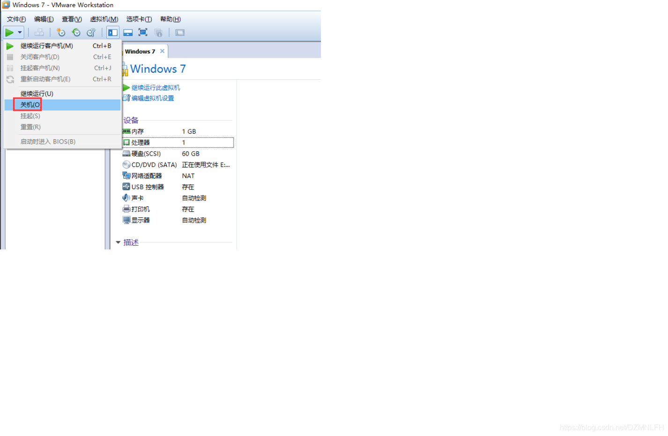Select the 处理器 device row
668x436 pixels.
click(178, 143)
